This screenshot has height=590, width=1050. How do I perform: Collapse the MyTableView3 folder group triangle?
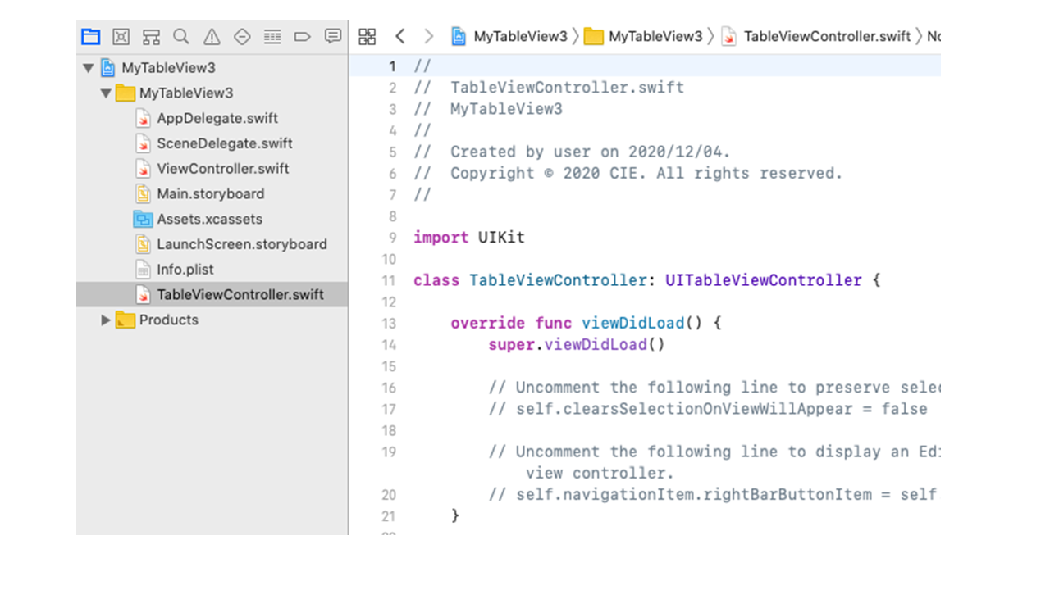click(106, 93)
